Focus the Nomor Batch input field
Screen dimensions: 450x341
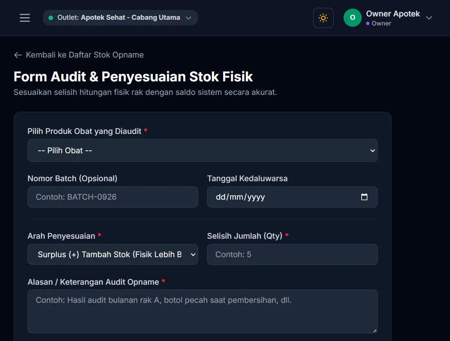pos(113,197)
